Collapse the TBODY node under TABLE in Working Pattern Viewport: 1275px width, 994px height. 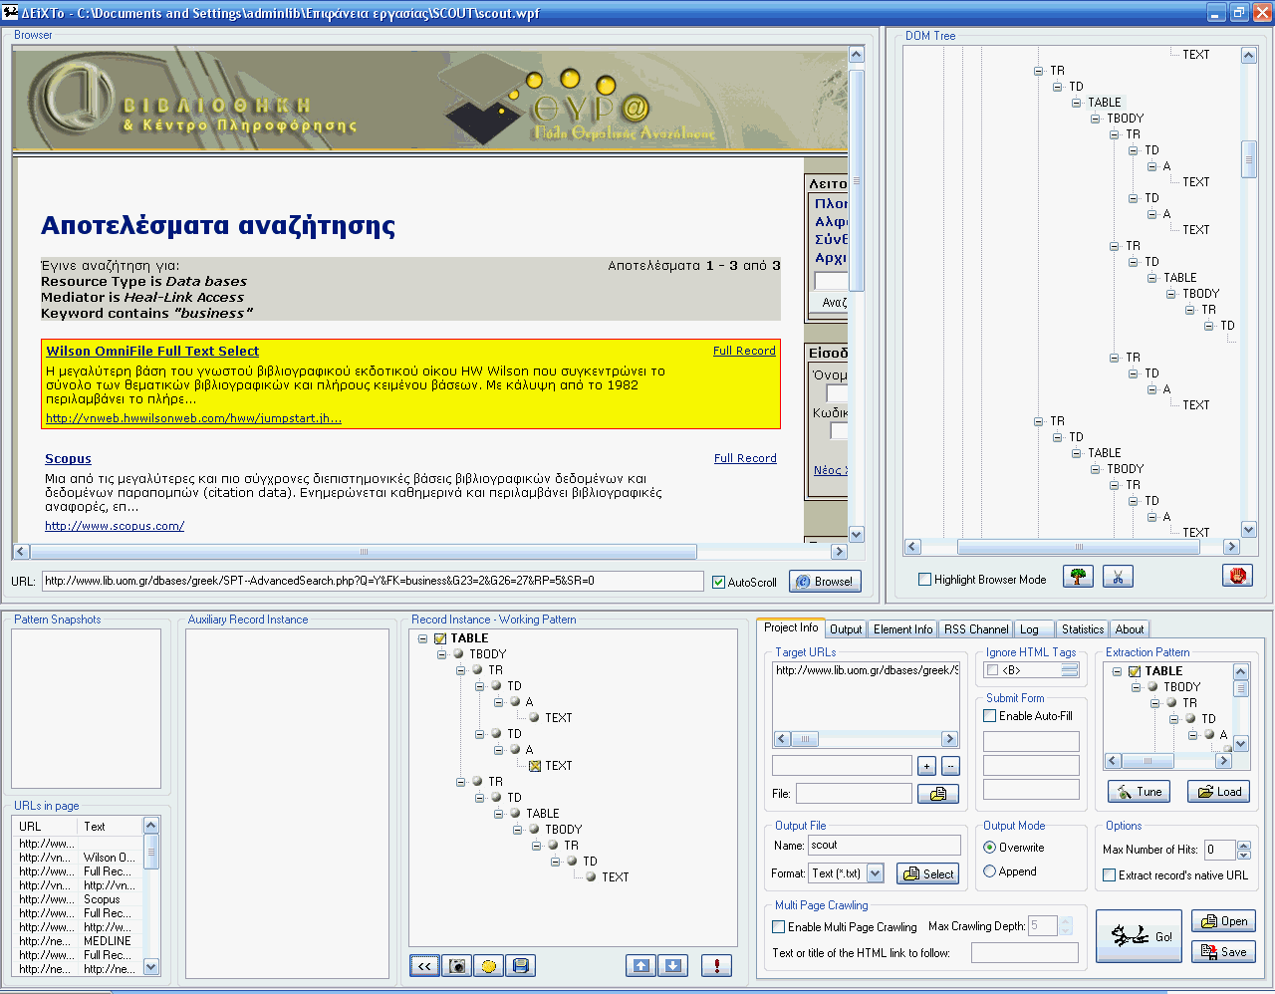(441, 654)
